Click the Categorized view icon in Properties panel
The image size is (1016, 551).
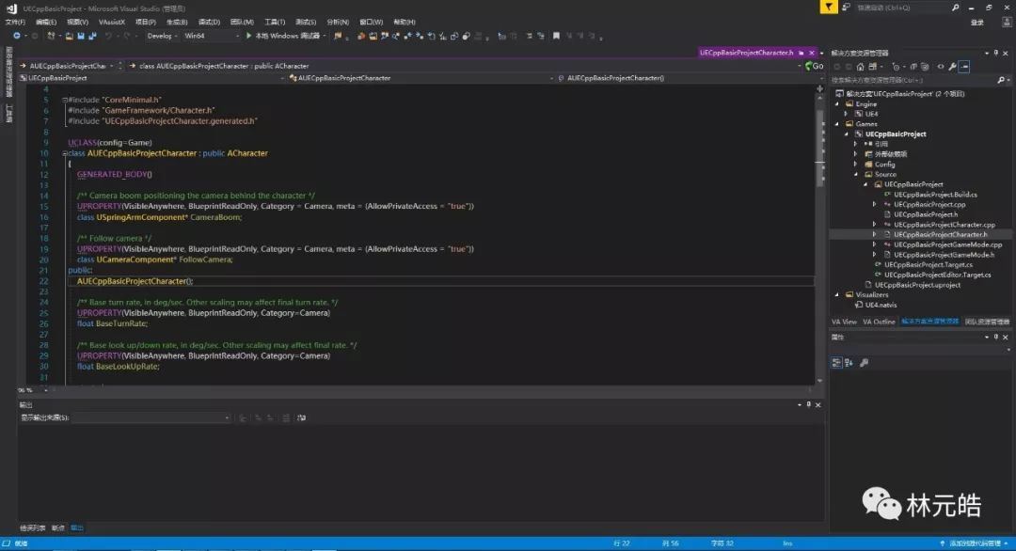[x=836, y=362]
